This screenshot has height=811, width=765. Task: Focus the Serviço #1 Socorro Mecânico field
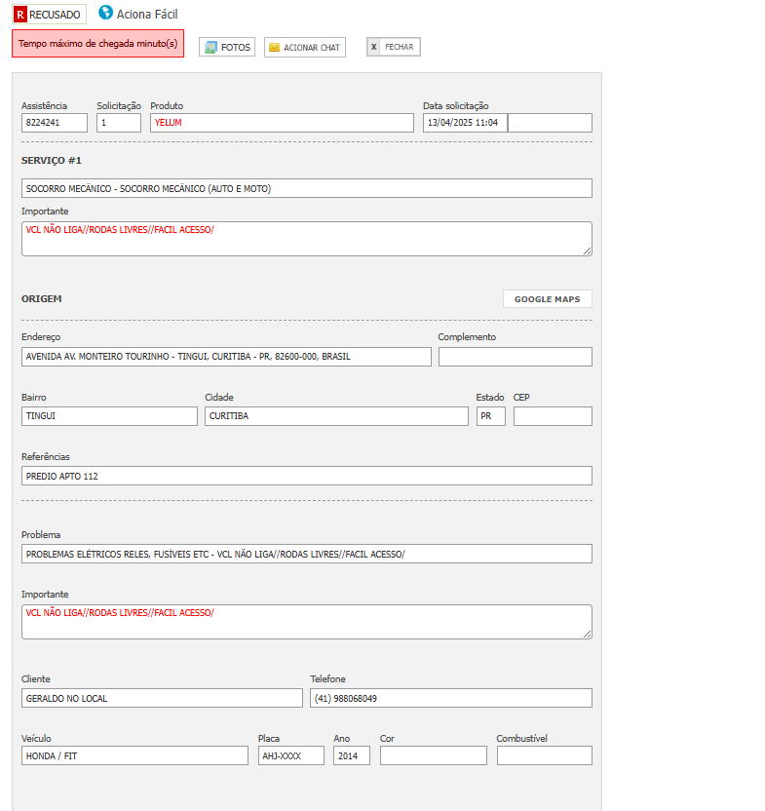pyautogui.click(x=306, y=188)
